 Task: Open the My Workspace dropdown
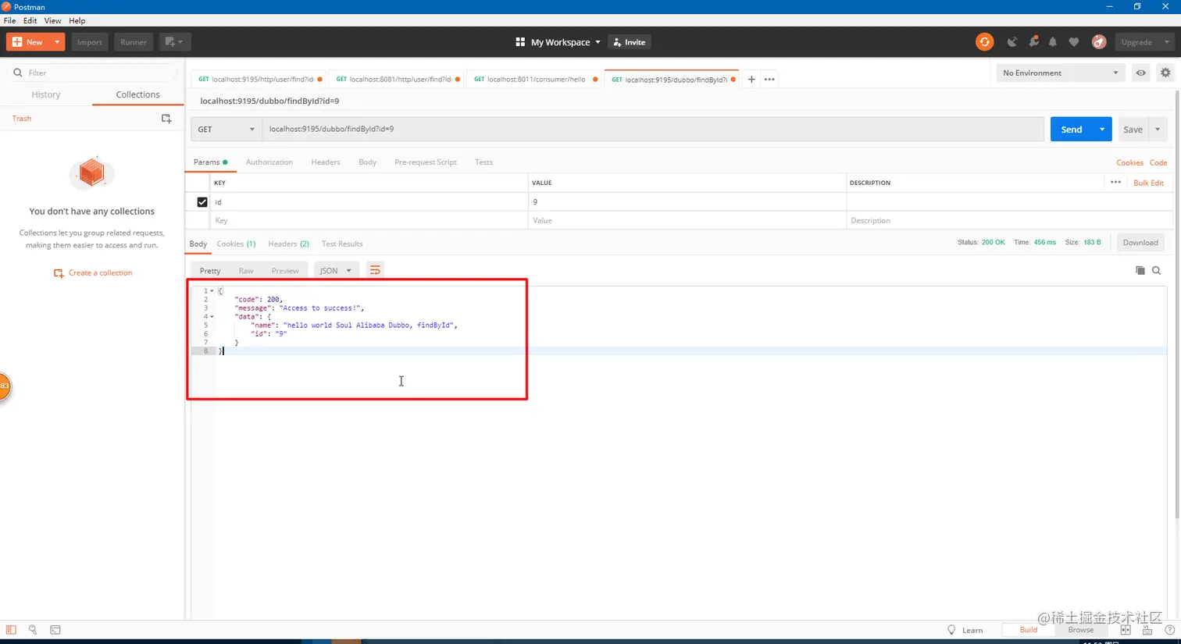point(565,42)
